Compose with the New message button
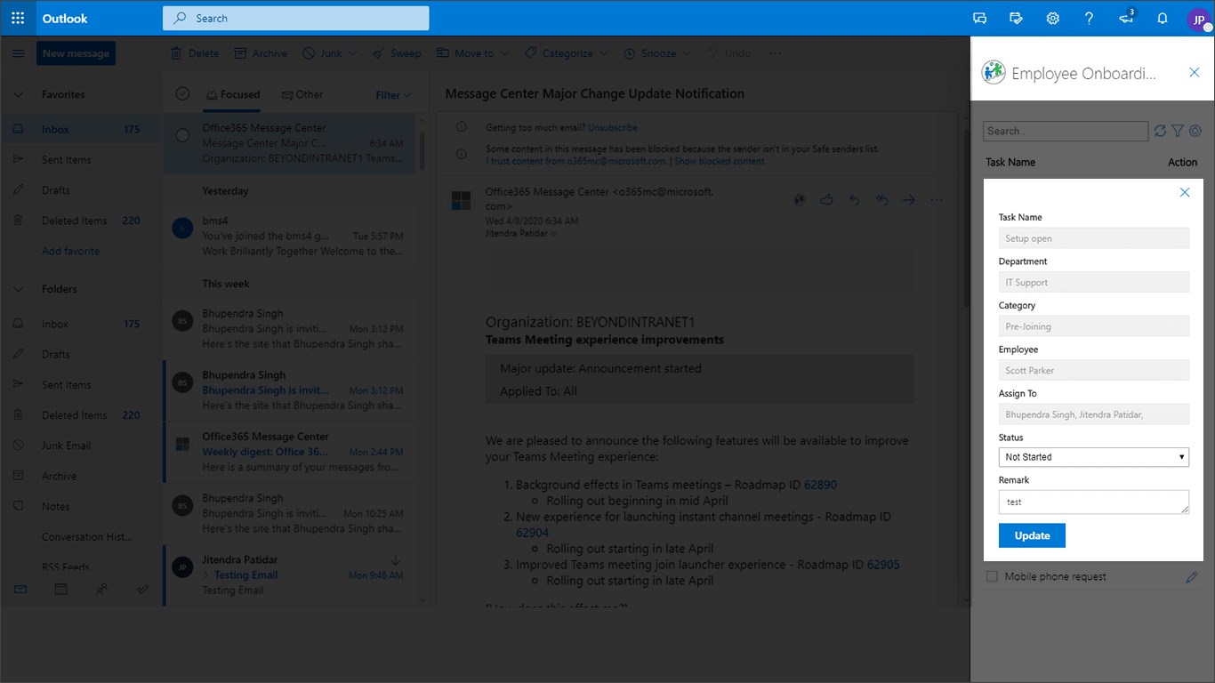 [x=76, y=53]
